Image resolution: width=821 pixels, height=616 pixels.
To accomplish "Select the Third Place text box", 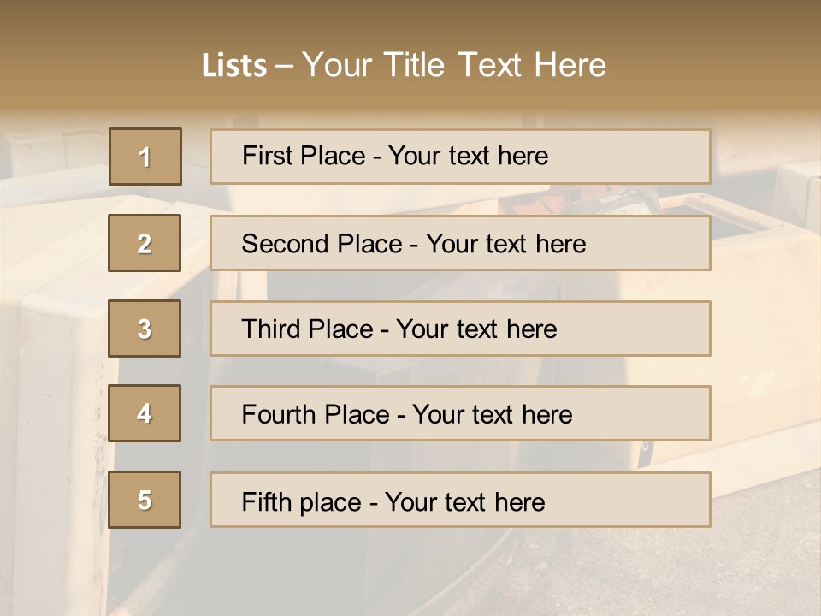I will click(x=460, y=329).
